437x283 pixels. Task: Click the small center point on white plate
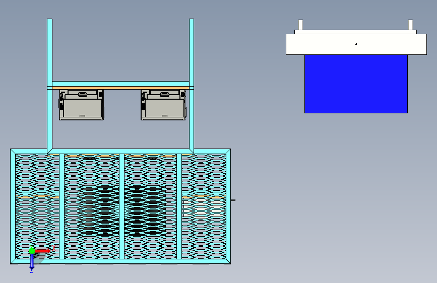coord(356,44)
